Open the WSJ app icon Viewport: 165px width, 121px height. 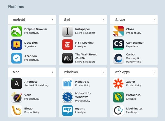click(67, 58)
